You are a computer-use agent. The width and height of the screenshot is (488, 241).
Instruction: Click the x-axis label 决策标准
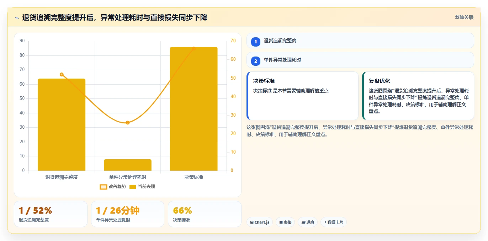[193, 177]
